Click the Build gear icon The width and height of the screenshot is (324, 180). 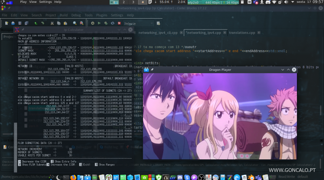[93, 23]
